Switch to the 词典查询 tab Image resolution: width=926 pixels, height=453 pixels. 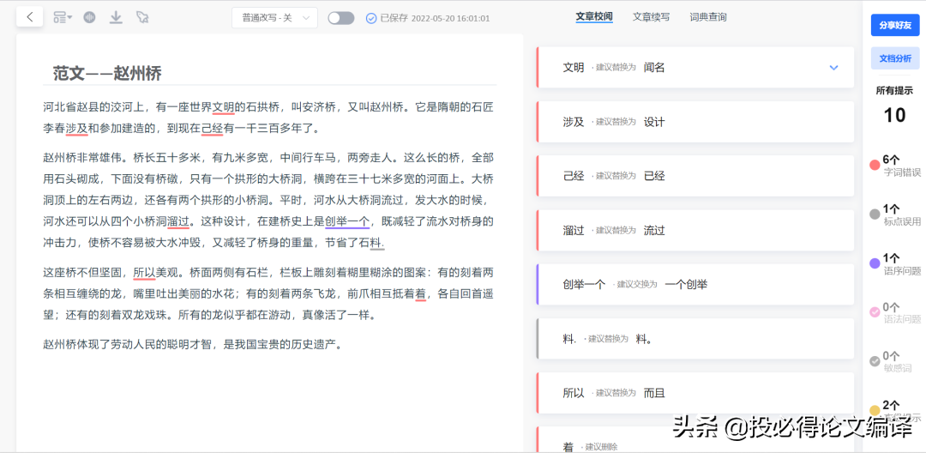coord(708,17)
